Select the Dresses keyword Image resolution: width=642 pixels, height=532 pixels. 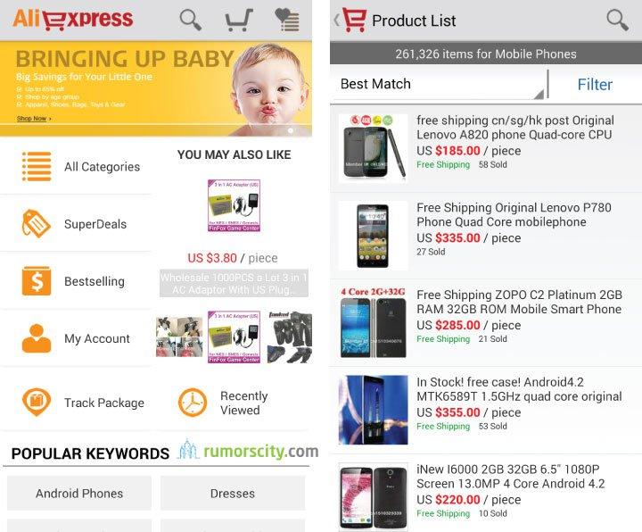(x=233, y=493)
